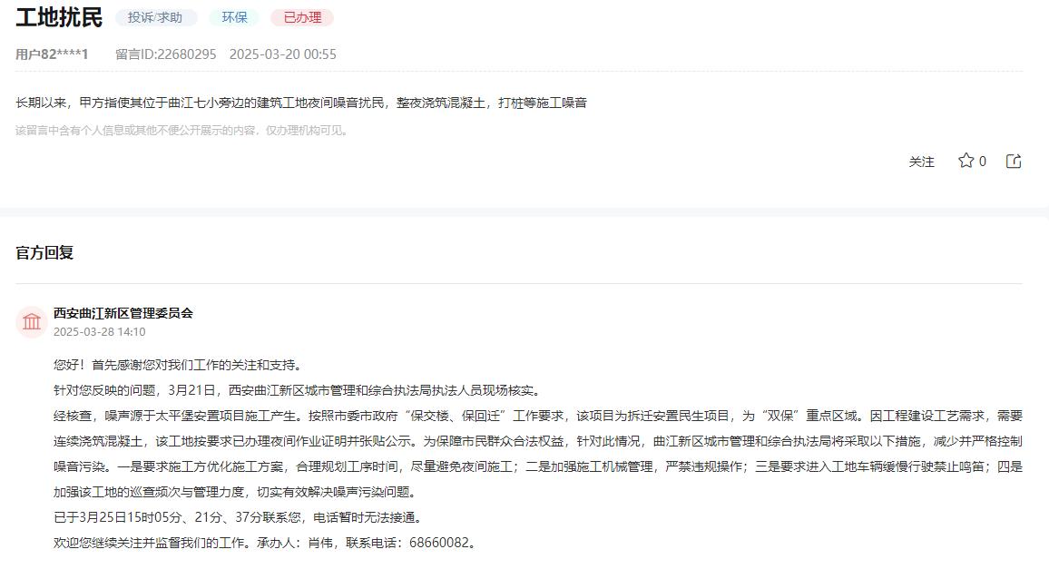Click username 用户82****1
Viewport: 1049px width, 569px height.
[53, 54]
